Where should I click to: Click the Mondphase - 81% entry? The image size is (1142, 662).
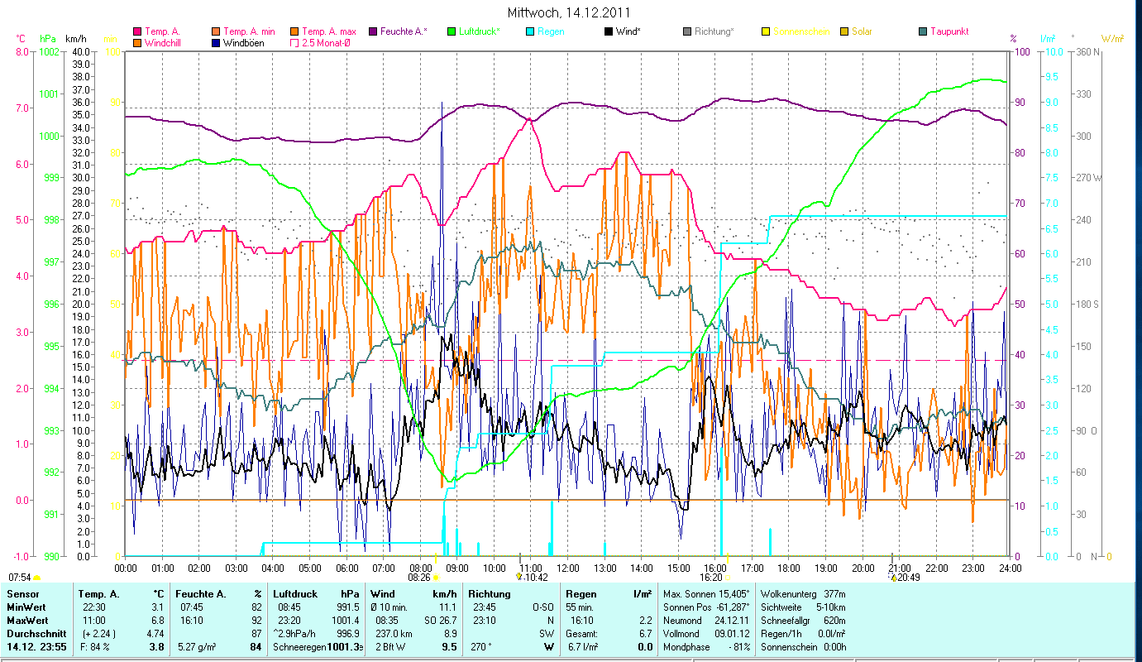pyautogui.click(x=707, y=647)
